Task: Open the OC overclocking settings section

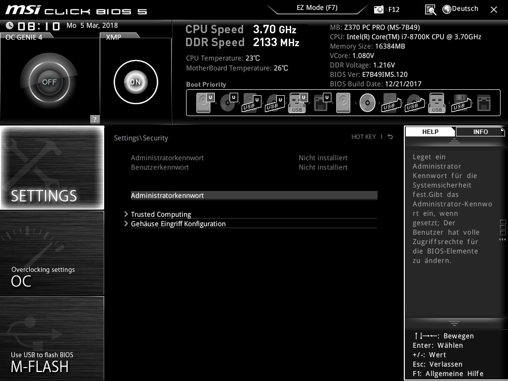Action: (52, 253)
